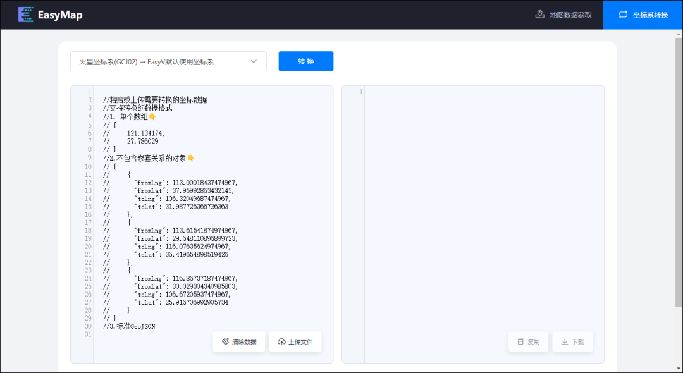Open the 地图数据获取 tab
This screenshot has height=373, width=683.
click(x=563, y=15)
